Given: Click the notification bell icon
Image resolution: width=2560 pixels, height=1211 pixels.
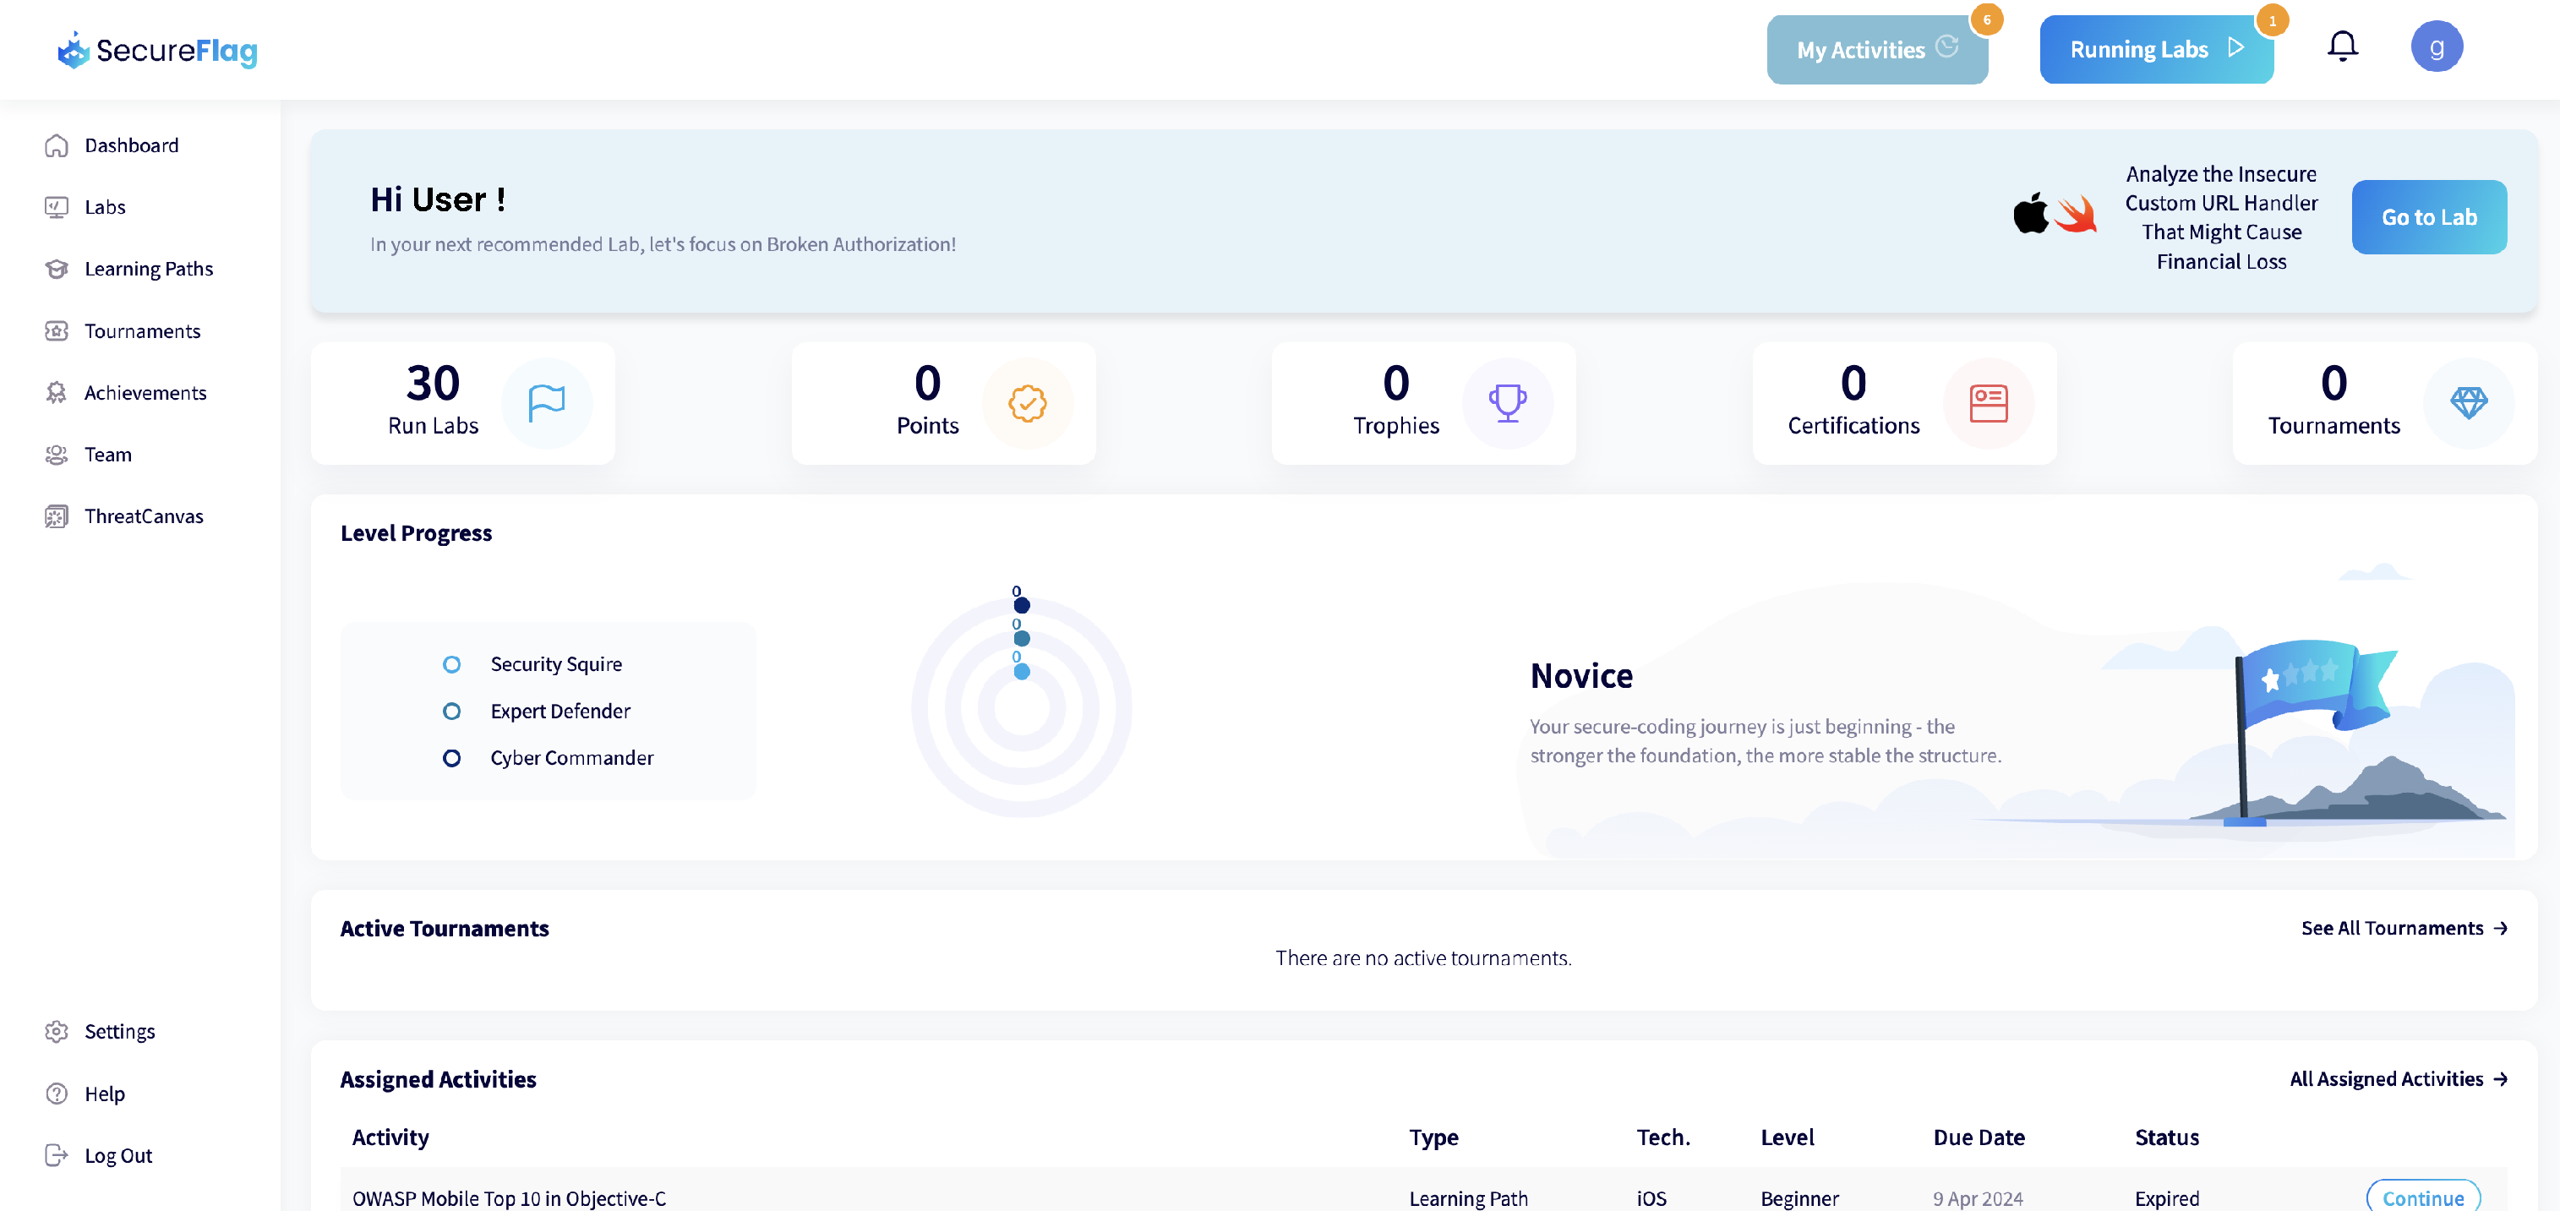Looking at the screenshot, I should click(2341, 46).
